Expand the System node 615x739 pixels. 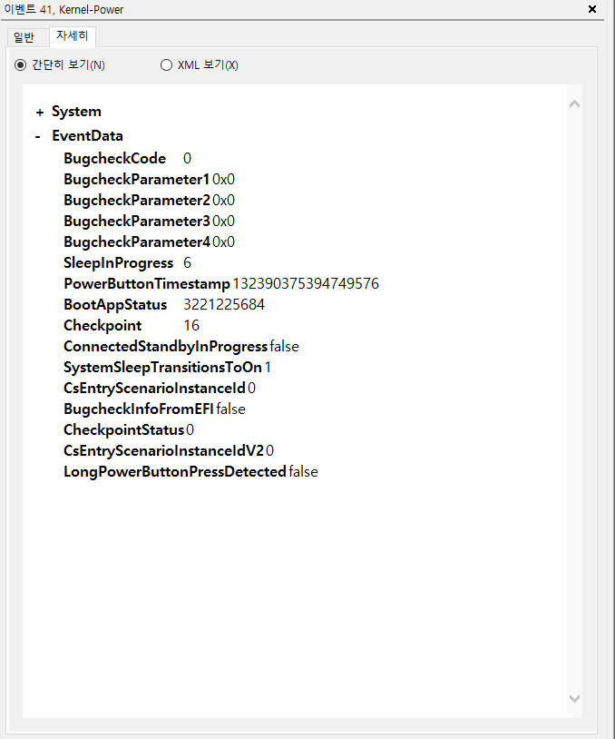click(39, 112)
